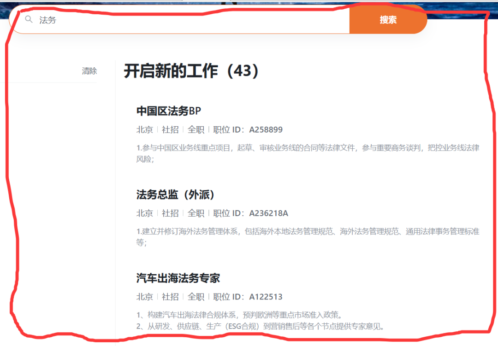
Task: Focus the search field containing 法务
Action: [184, 20]
